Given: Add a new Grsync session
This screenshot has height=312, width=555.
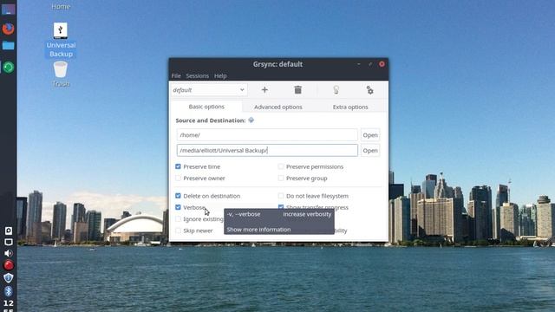Looking at the screenshot, I should click(264, 90).
